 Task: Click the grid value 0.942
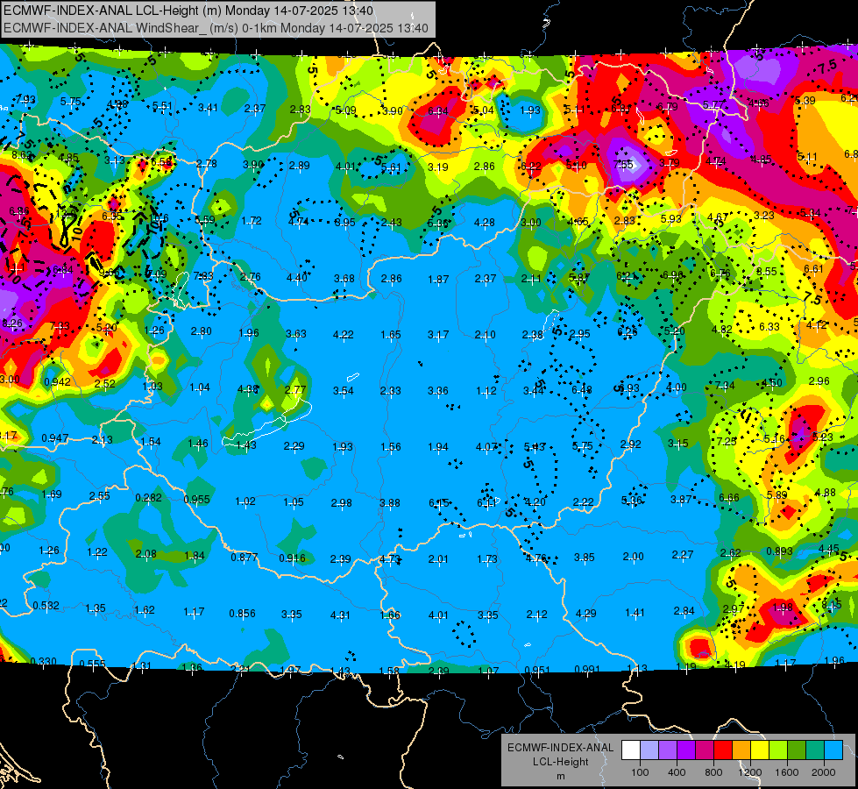click(x=57, y=381)
